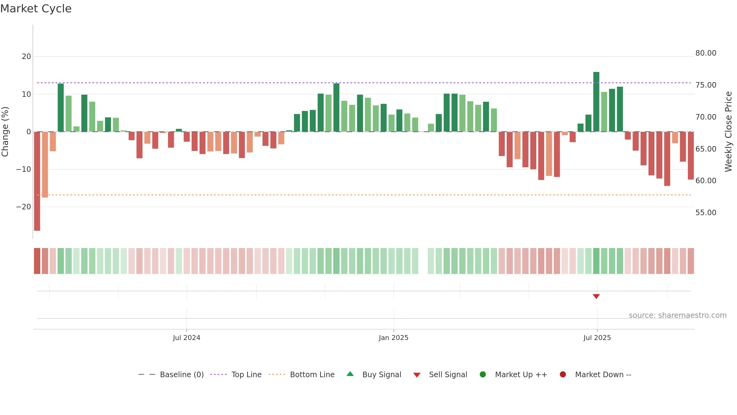Click the 55.00 price tick label
737x415 pixels.
point(706,213)
